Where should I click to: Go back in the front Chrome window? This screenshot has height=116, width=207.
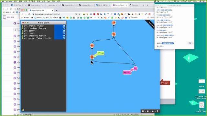[22, 14]
